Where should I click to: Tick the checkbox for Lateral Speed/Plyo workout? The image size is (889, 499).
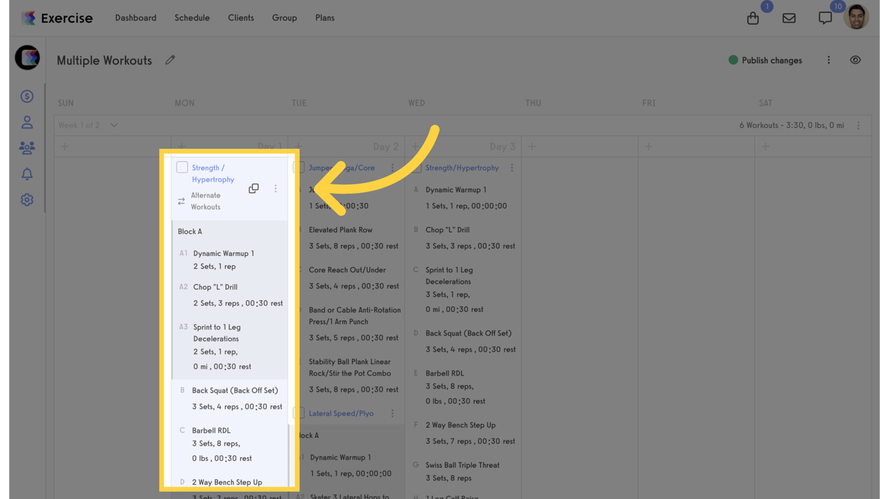[x=299, y=413]
